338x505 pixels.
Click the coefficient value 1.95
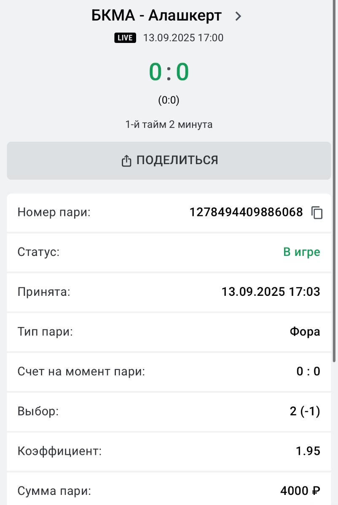point(308,452)
